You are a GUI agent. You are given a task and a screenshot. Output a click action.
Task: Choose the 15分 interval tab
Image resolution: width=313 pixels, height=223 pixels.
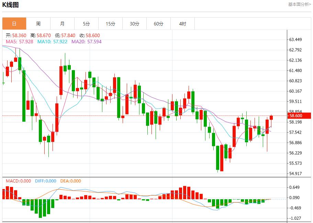[110, 24]
